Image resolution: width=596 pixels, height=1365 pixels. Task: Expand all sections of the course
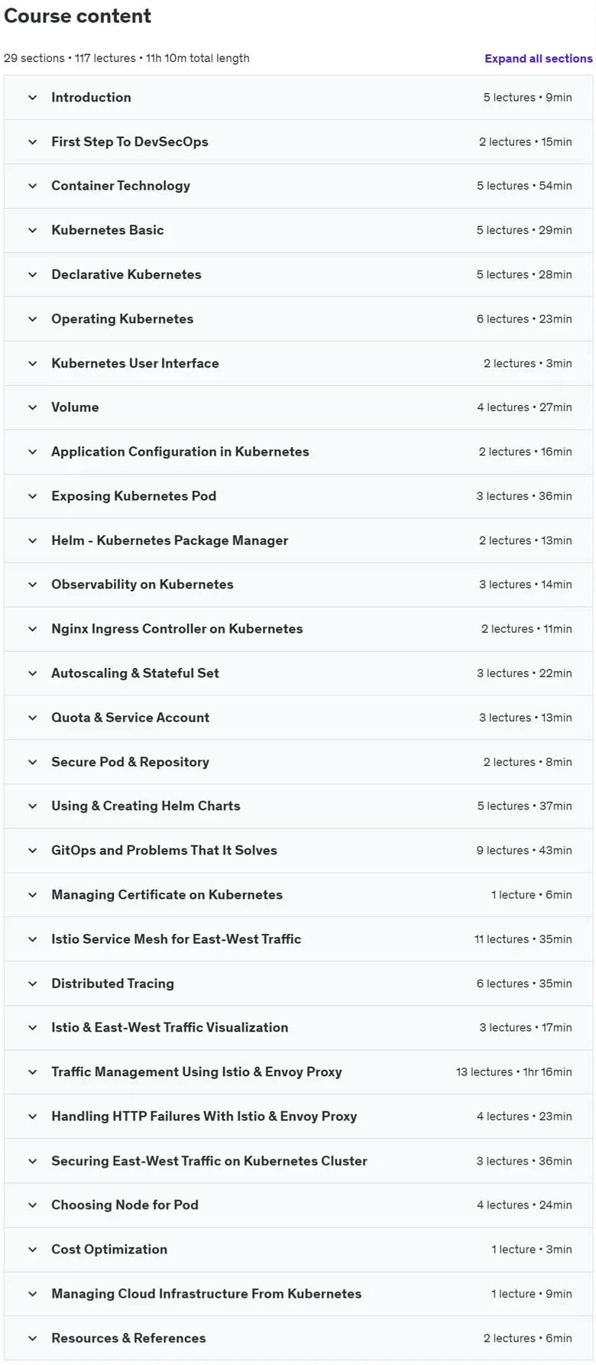coord(538,58)
